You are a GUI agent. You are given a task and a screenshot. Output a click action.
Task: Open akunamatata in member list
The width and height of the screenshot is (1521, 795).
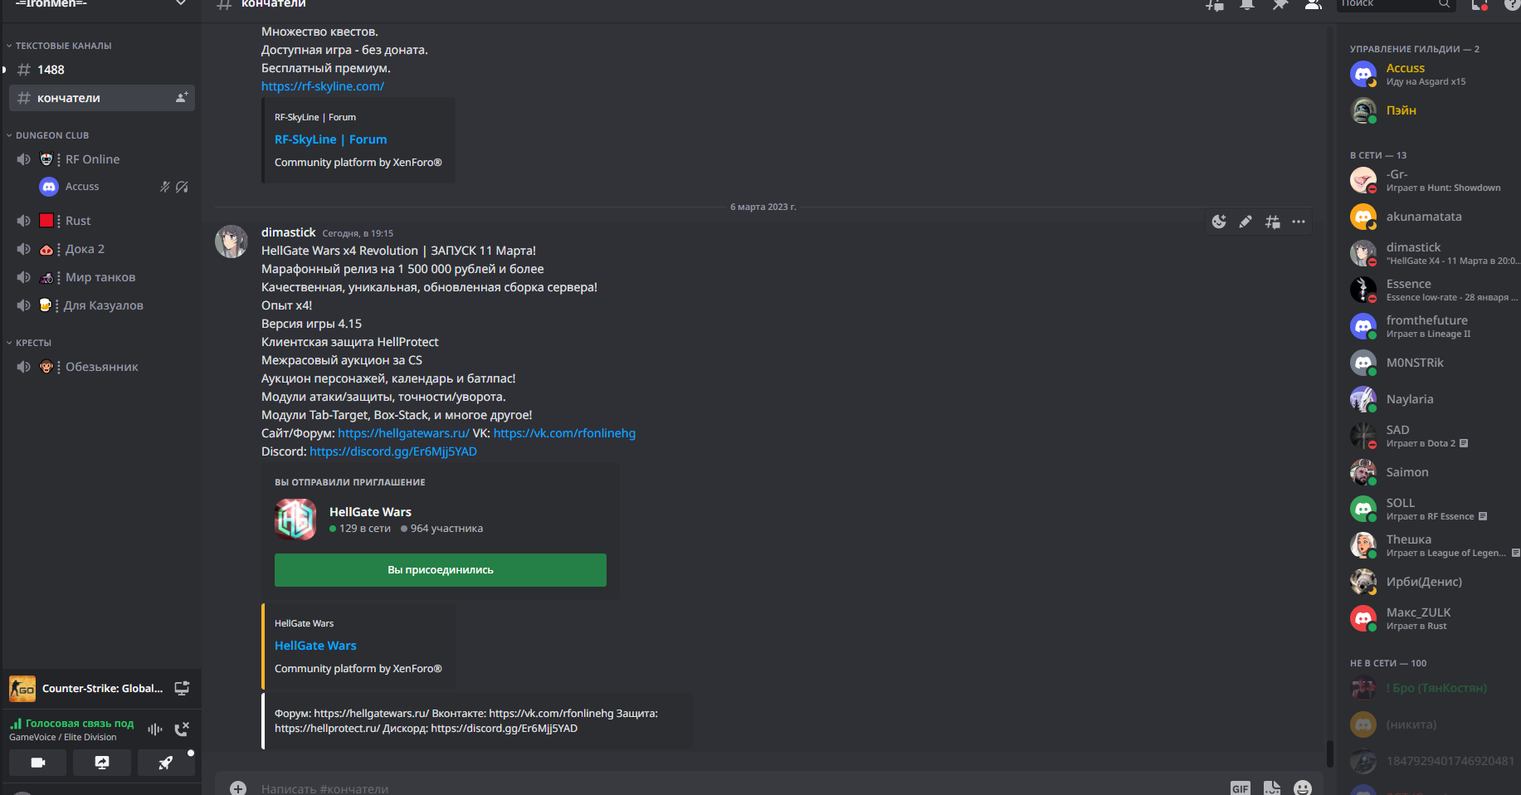coord(1432,217)
